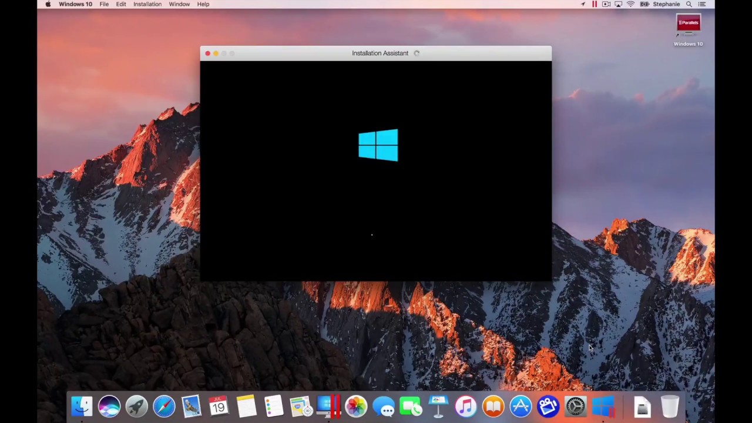Image resolution: width=752 pixels, height=423 pixels.
Task: Open Window menu
Action: pos(179,4)
